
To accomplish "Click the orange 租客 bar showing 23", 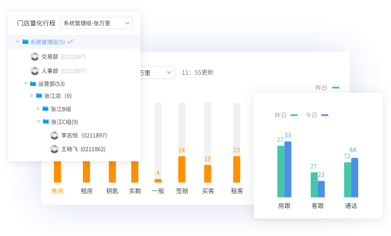I will tap(237, 169).
